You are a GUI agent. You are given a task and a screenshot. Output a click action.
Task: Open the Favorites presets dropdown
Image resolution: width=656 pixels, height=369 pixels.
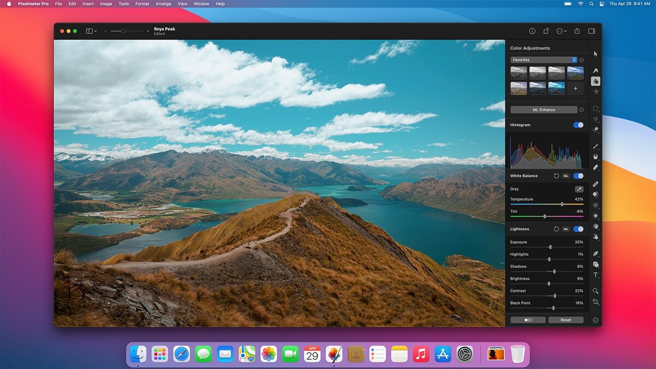[543, 60]
